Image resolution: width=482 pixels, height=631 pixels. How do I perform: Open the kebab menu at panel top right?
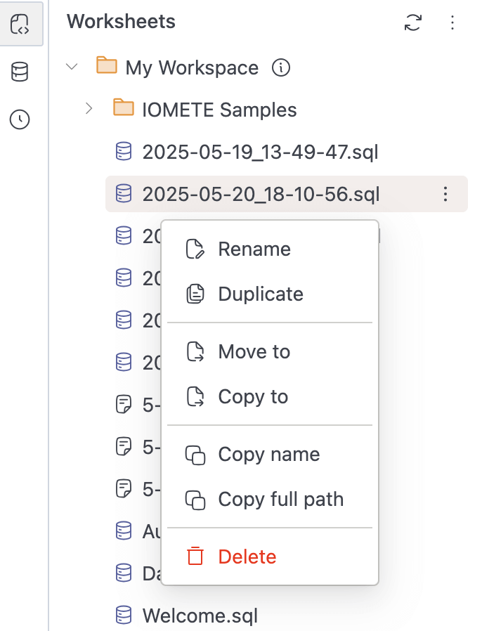click(452, 22)
